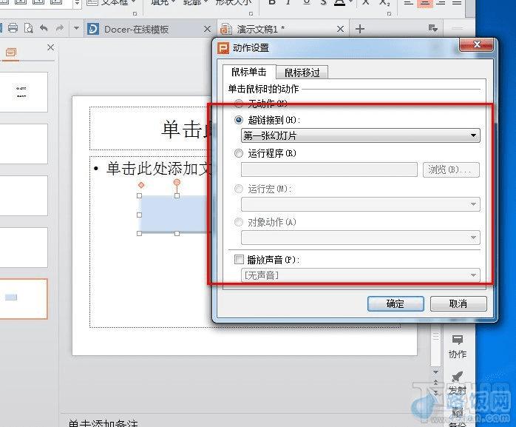Toggle subscript formatting in ribbon
516x427 pixels.
(x=384, y=3)
